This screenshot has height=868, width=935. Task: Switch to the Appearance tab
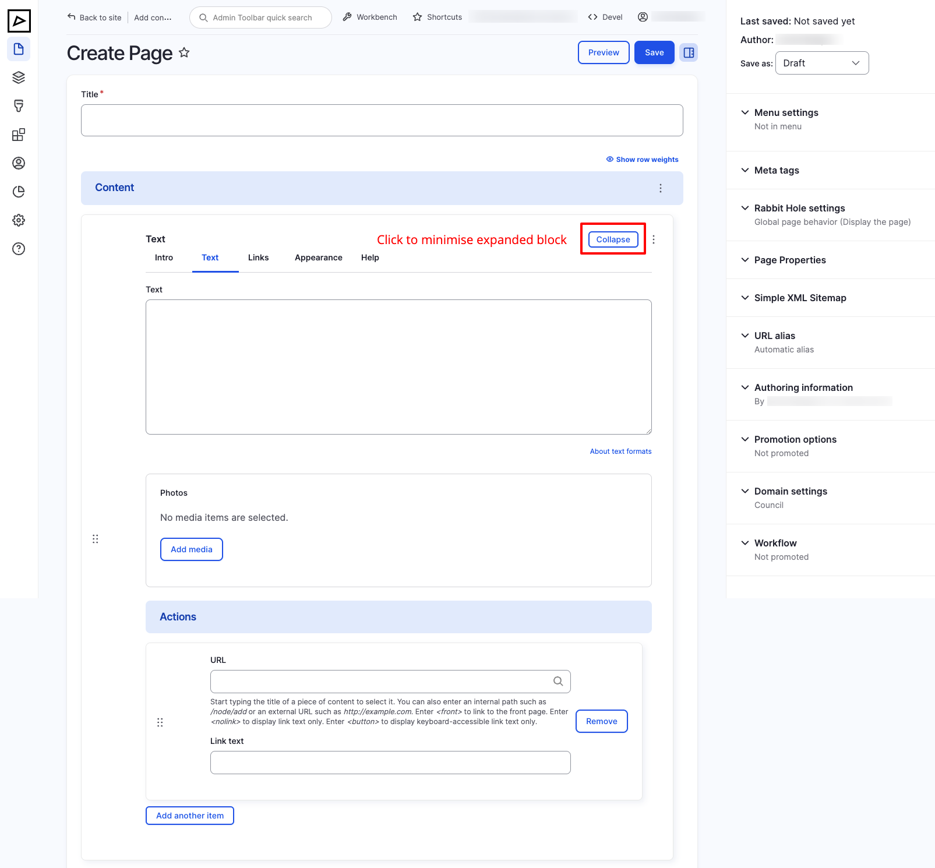coord(318,257)
